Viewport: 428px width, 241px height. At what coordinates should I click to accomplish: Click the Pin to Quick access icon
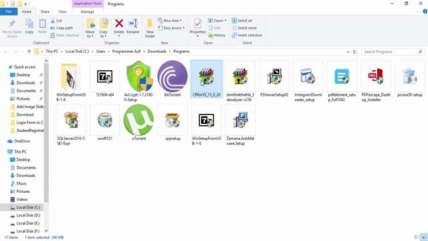tap(12, 24)
